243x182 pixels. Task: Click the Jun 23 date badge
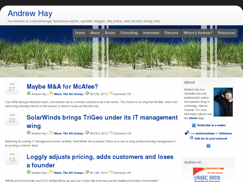pyautogui.click(x=12, y=119)
